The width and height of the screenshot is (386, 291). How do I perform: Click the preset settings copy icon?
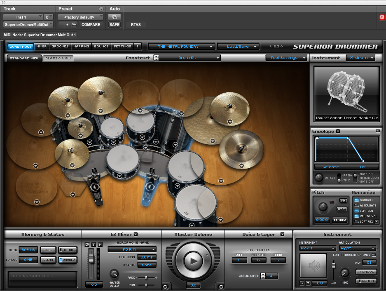coord(74,24)
